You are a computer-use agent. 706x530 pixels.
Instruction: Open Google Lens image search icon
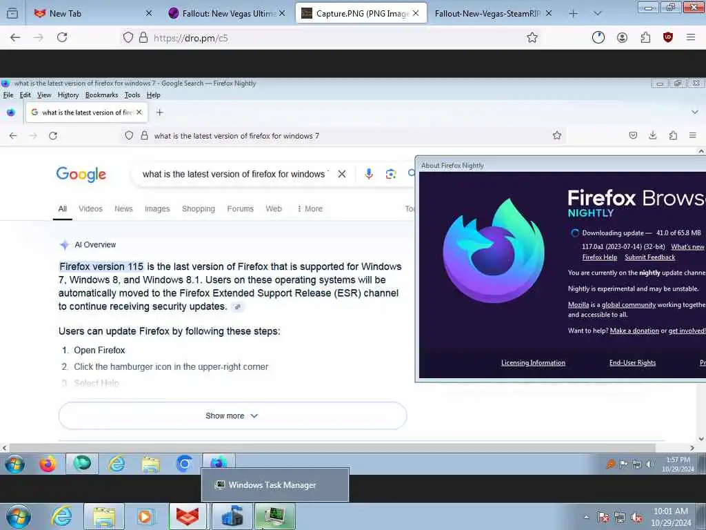click(391, 174)
